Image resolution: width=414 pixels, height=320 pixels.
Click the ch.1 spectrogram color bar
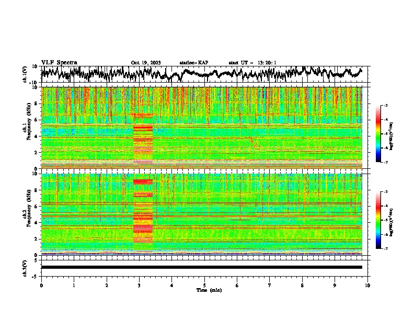coord(378,134)
